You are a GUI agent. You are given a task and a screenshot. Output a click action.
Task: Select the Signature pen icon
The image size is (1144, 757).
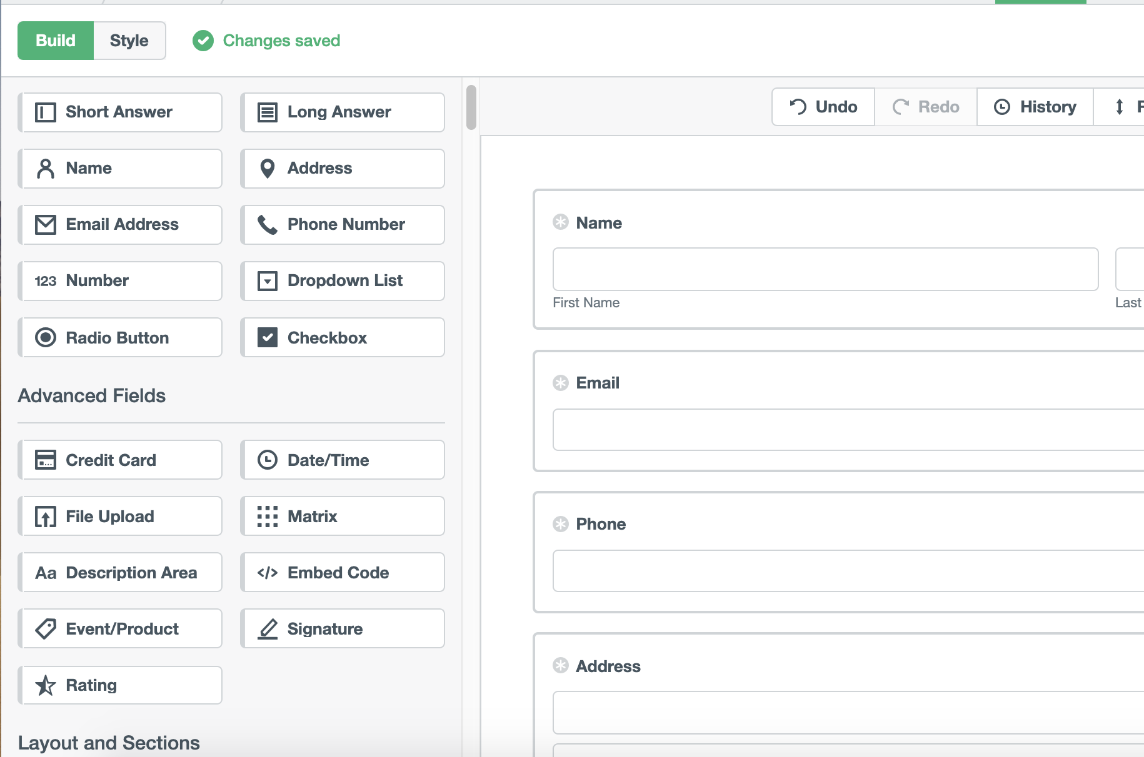pos(268,628)
